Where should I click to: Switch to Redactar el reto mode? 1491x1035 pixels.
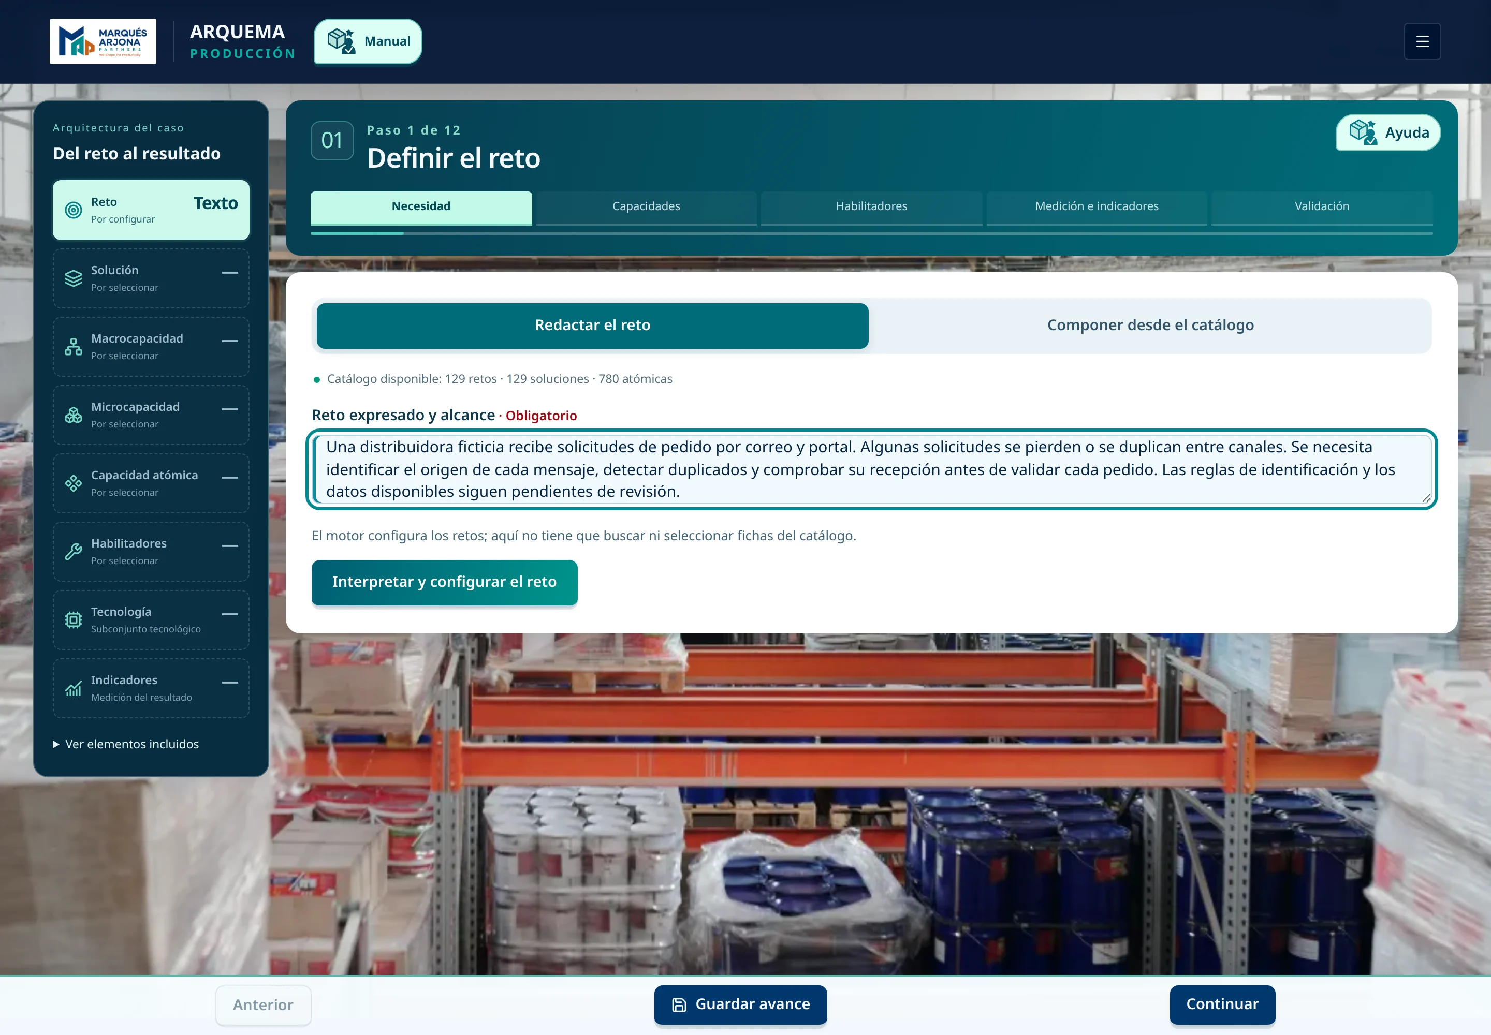pyautogui.click(x=592, y=326)
